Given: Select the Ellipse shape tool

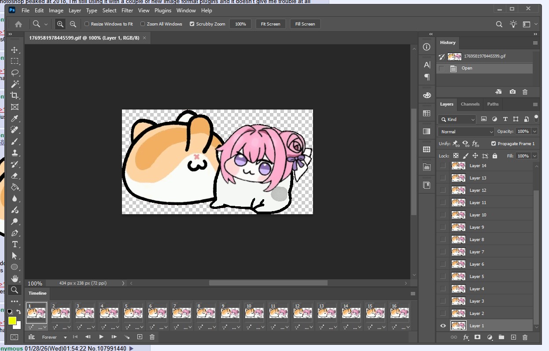Looking at the screenshot, I should coord(15,267).
